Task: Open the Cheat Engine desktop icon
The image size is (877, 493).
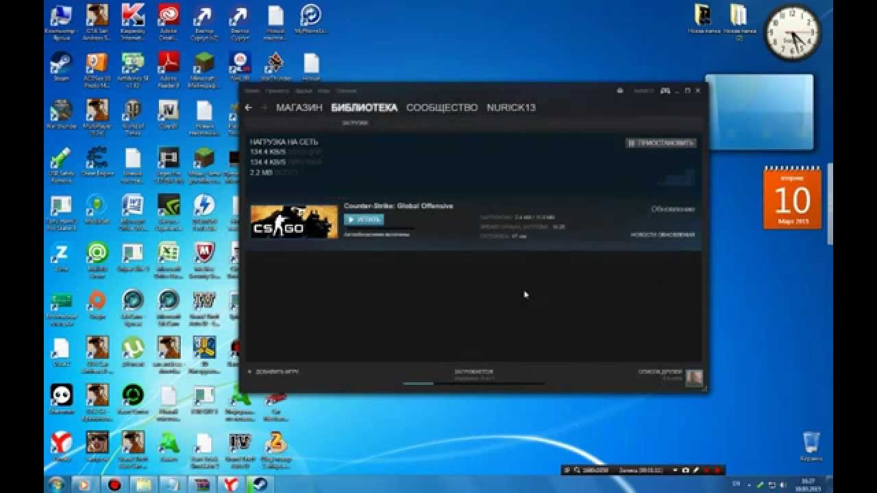Action: pos(97,163)
